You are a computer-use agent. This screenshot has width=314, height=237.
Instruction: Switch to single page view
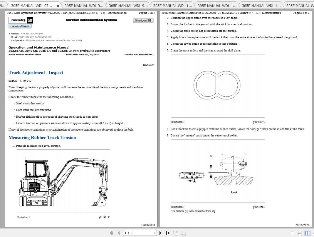point(292,233)
